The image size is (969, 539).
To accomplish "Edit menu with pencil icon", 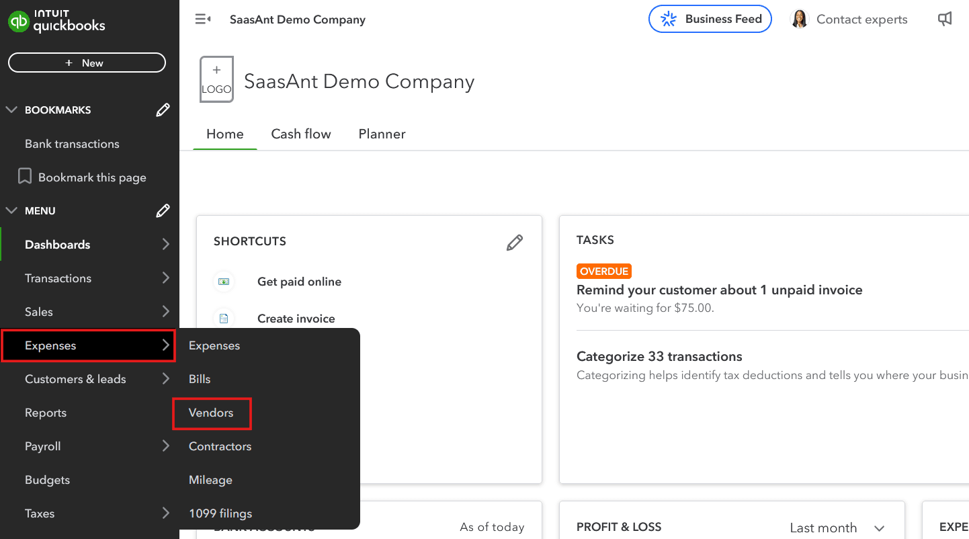I will [x=163, y=211].
